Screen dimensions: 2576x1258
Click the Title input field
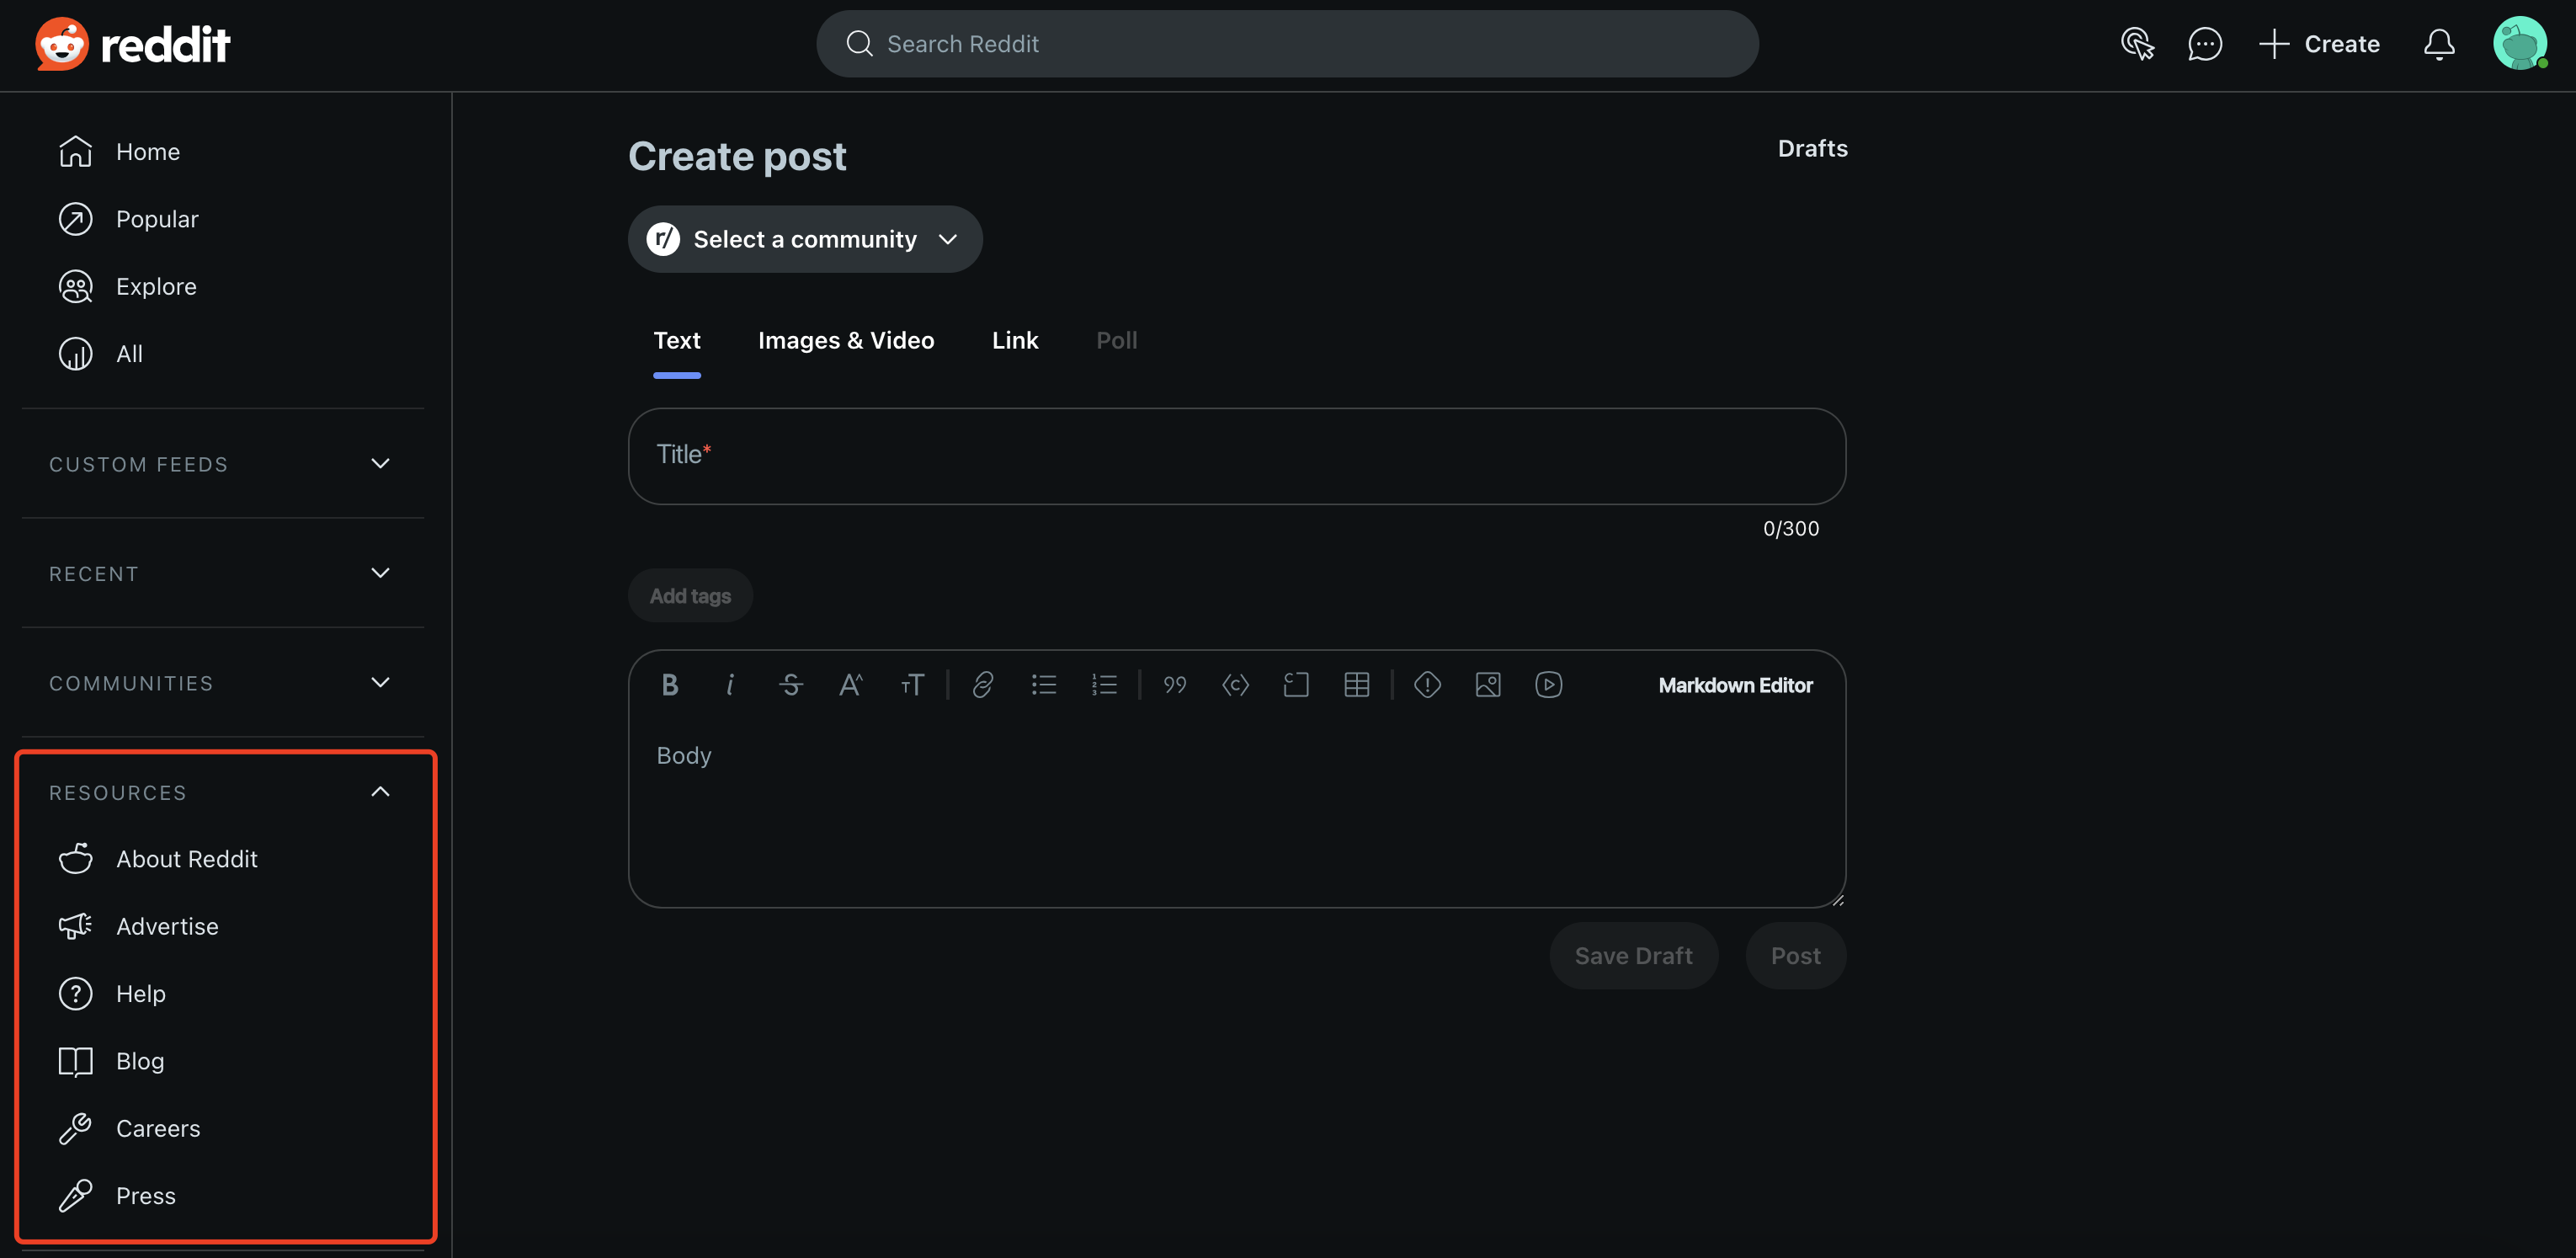click(1236, 456)
